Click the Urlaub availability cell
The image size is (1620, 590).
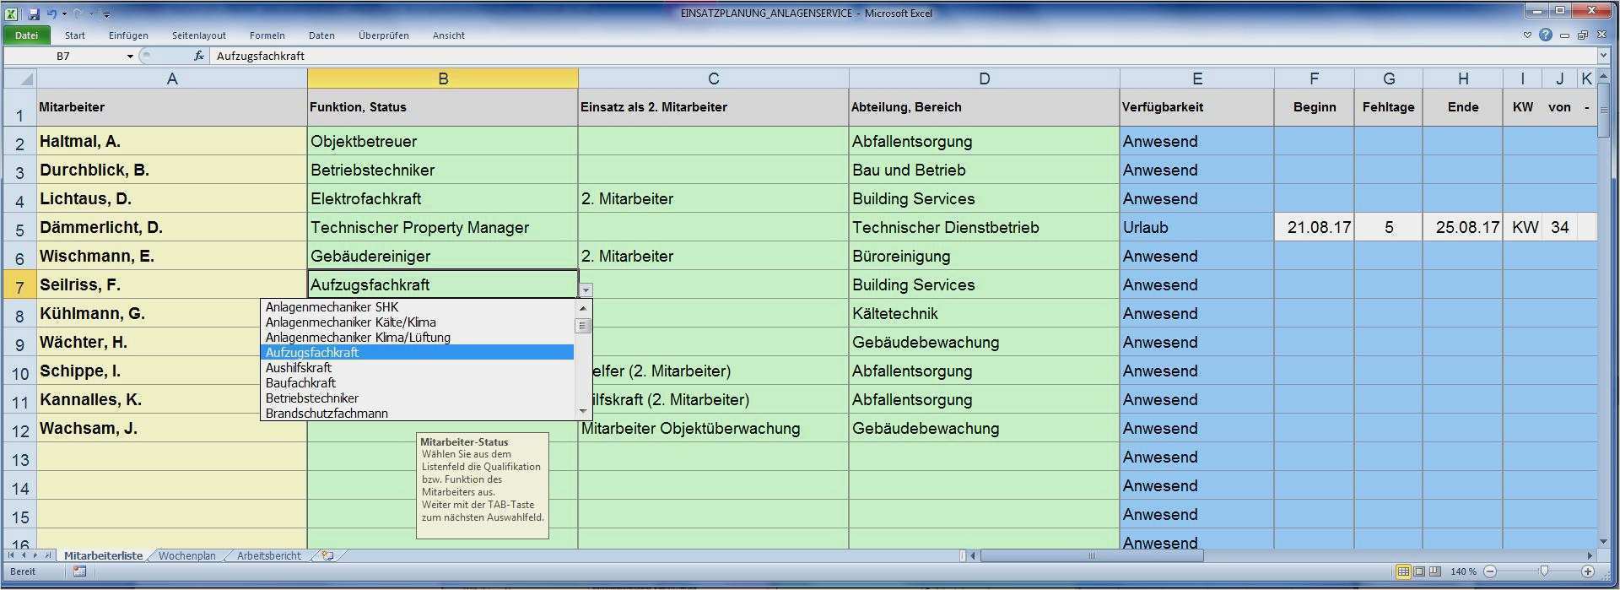pos(1197,228)
